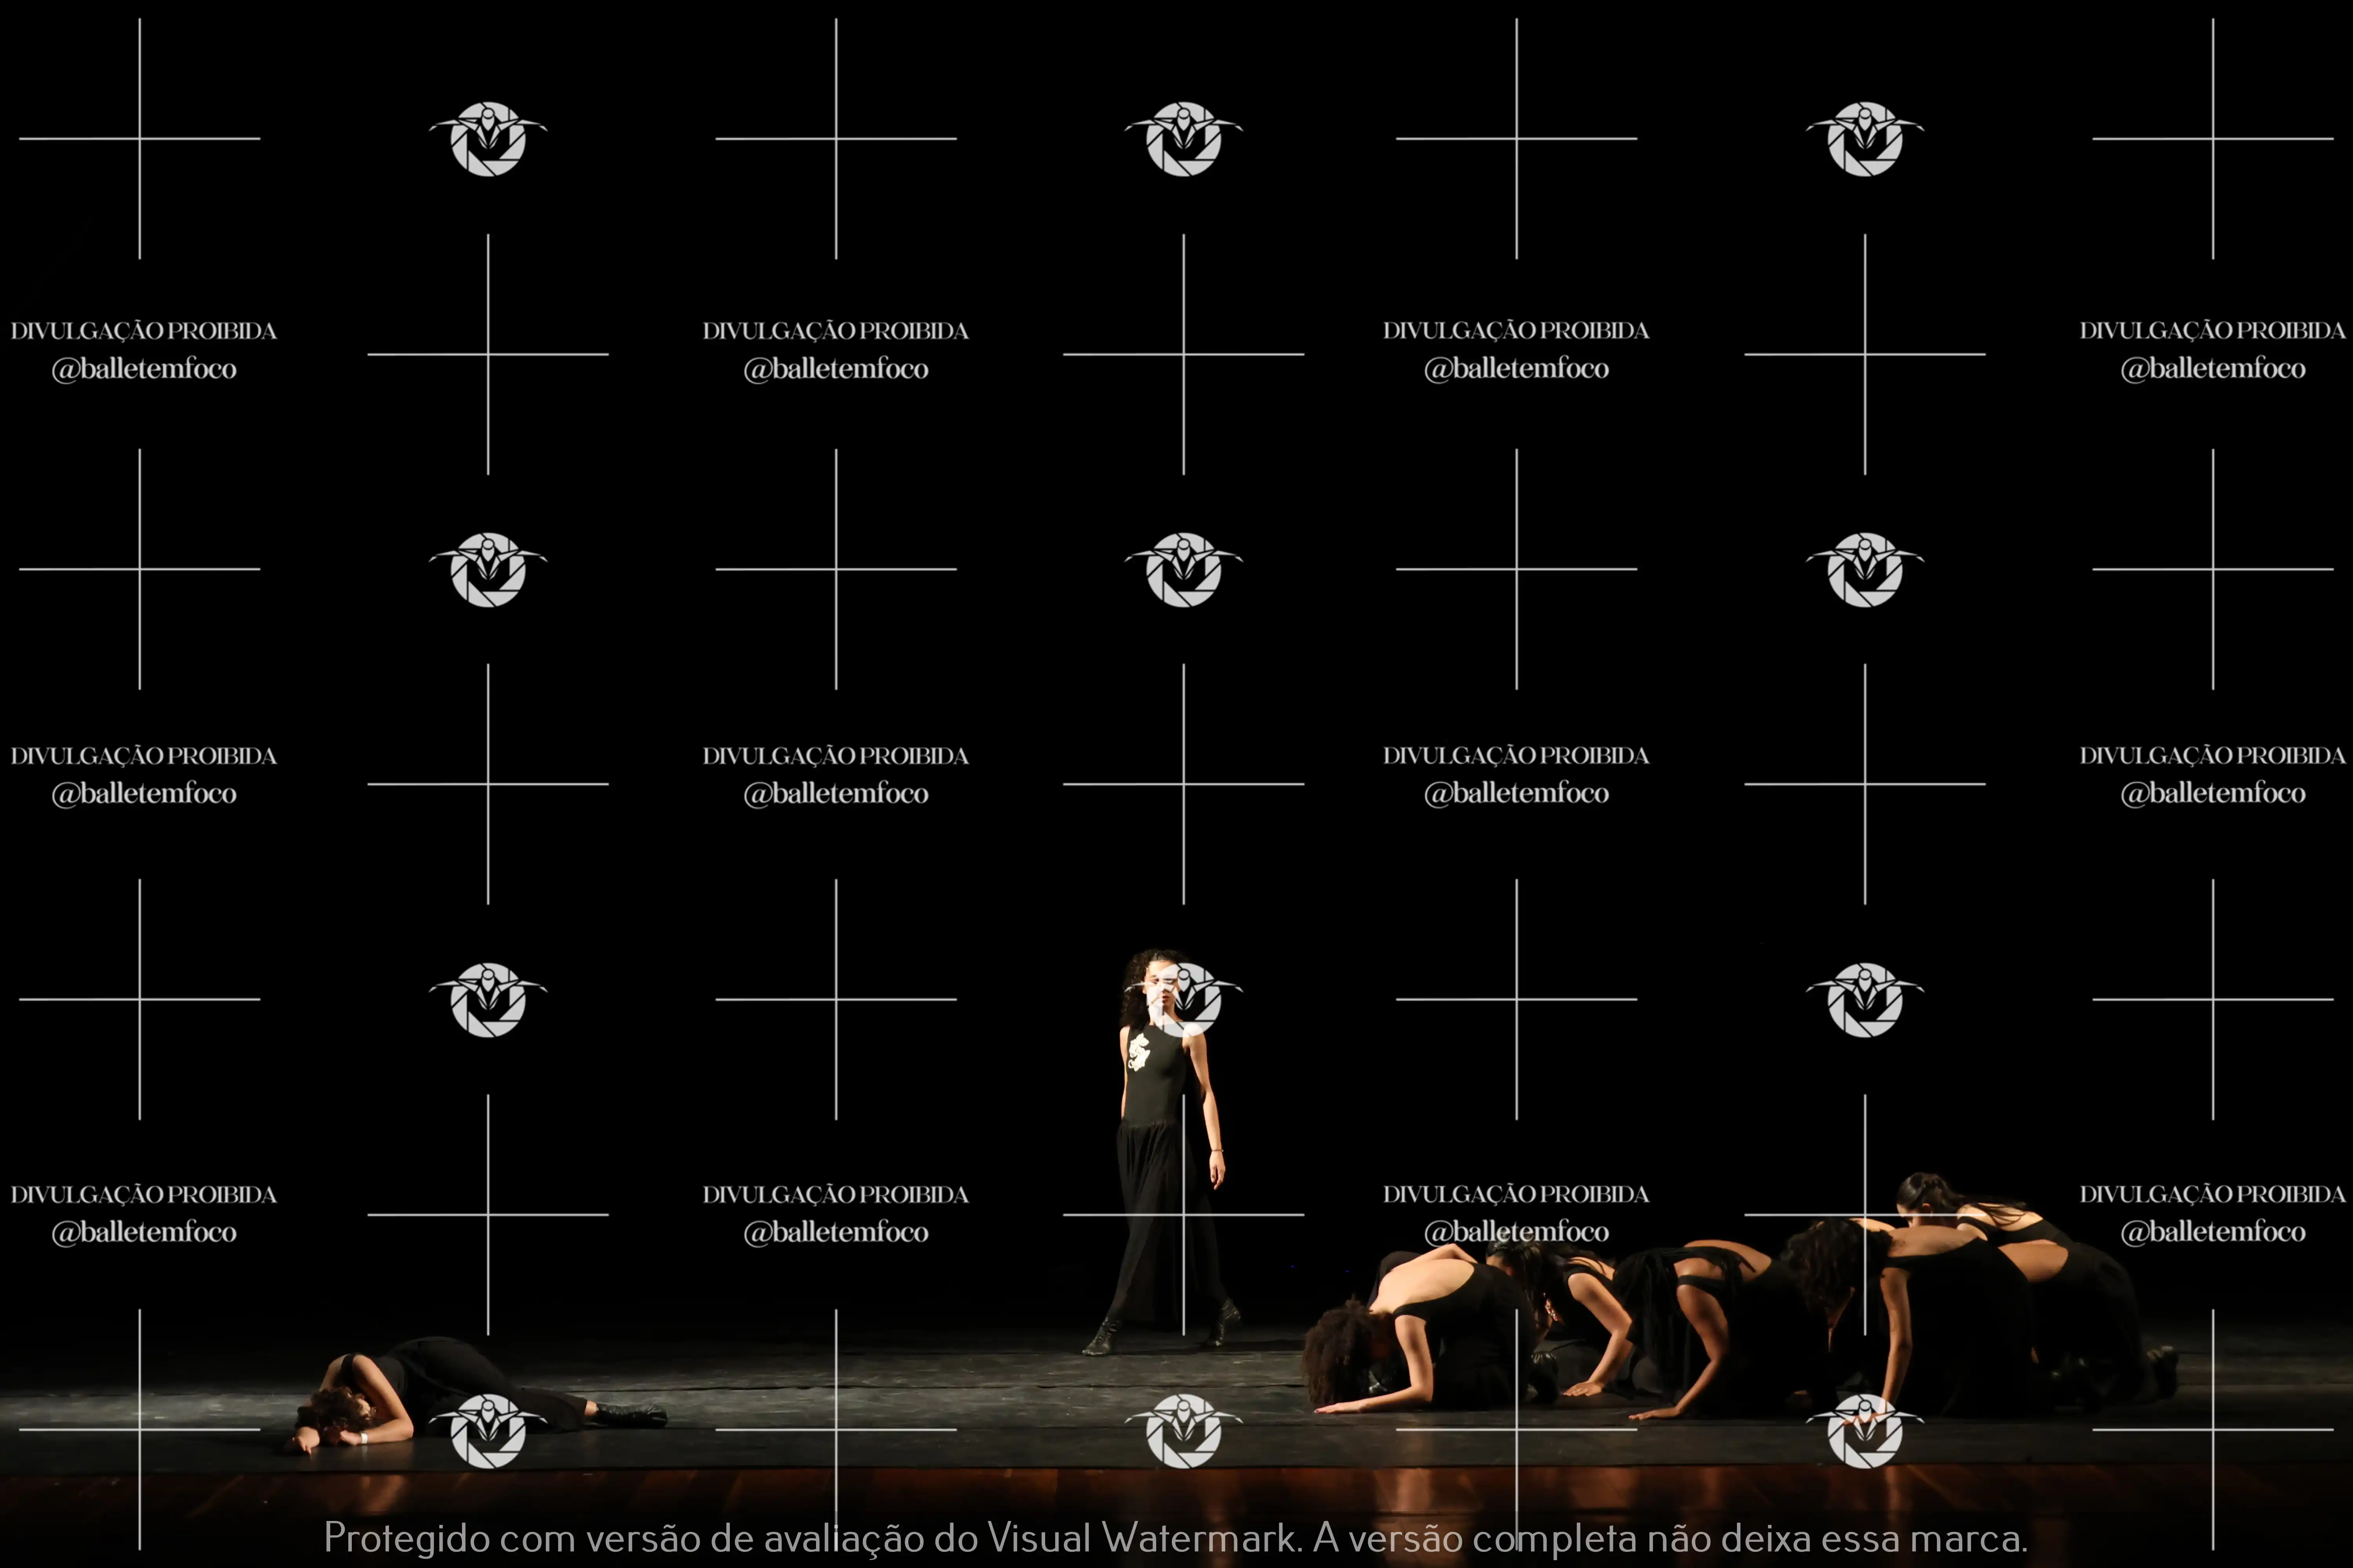Image resolution: width=2353 pixels, height=1568 pixels.
Task: Click the leftmost camera-shutter logo in the top row
Action: [488, 139]
